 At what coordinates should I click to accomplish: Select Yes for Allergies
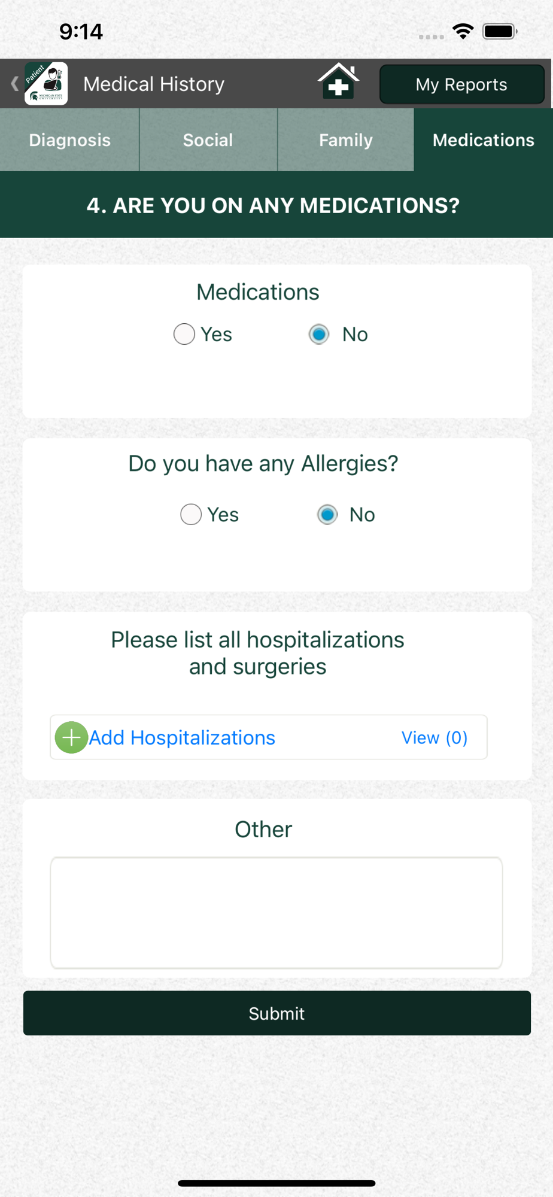click(191, 514)
